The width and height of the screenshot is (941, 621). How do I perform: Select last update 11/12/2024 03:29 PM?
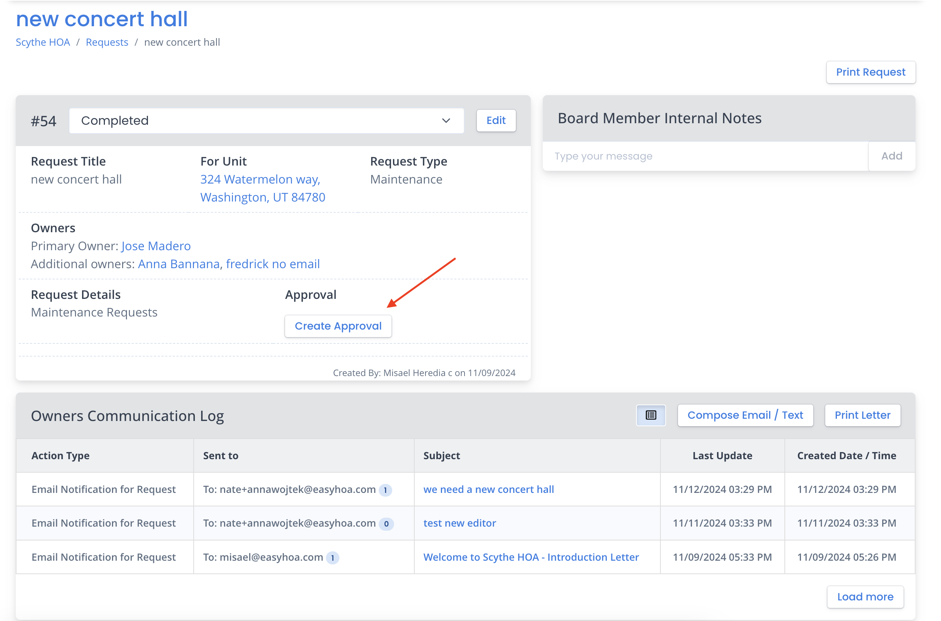(x=722, y=489)
